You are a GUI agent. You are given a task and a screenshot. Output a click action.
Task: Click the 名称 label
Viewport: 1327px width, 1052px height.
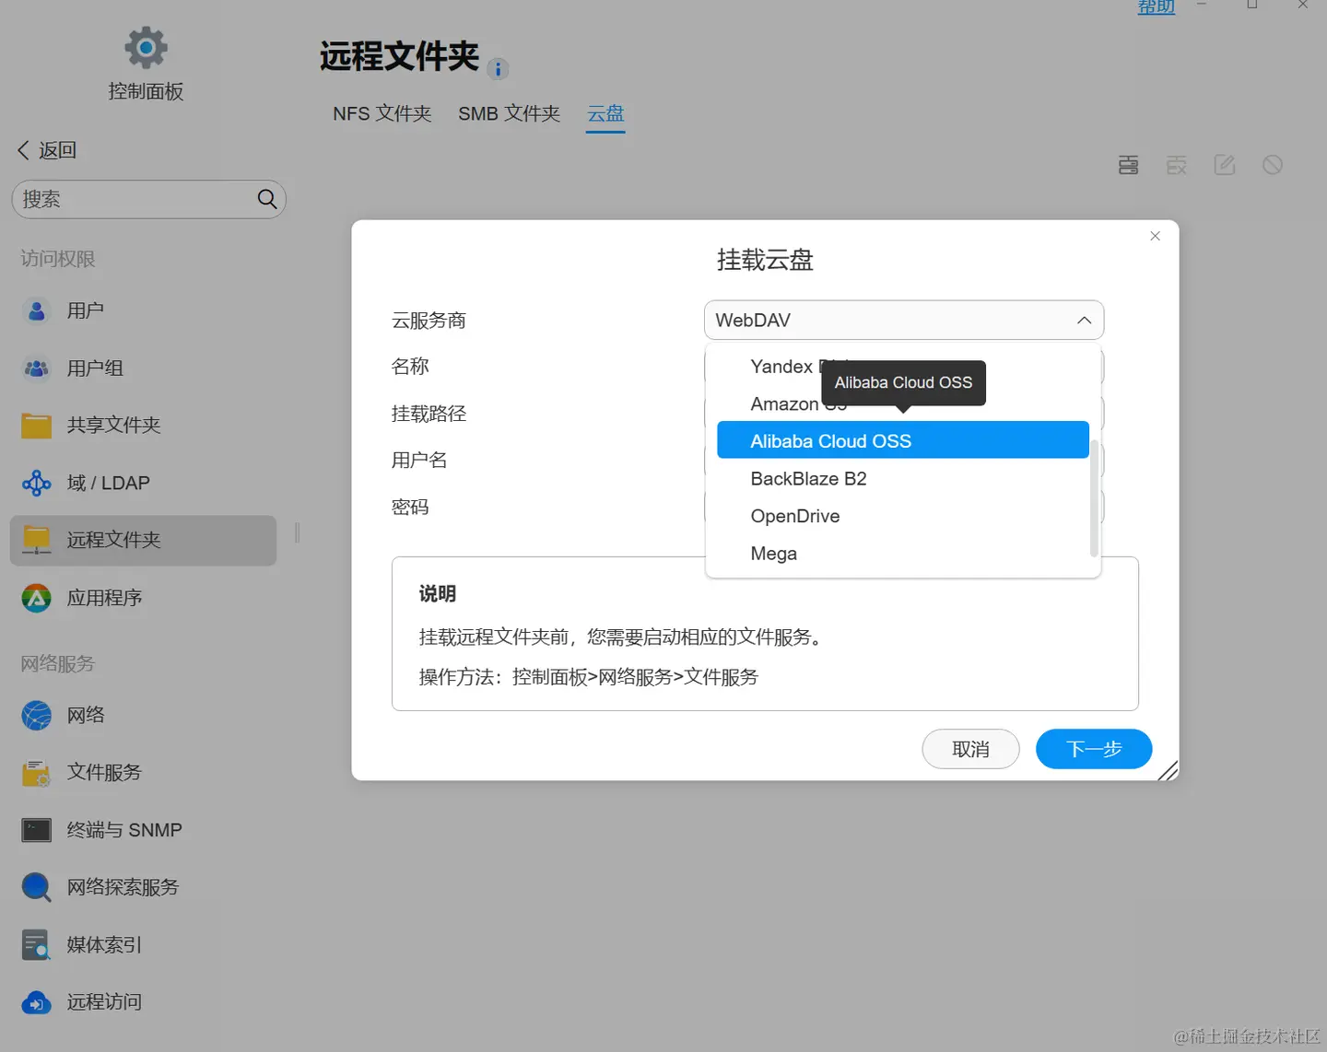click(x=410, y=367)
